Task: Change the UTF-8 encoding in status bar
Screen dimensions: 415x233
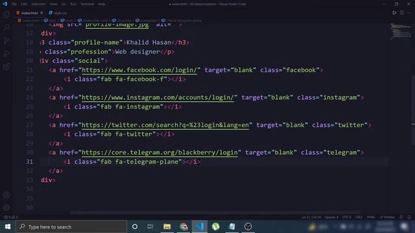Action: pyautogui.click(x=346, y=217)
